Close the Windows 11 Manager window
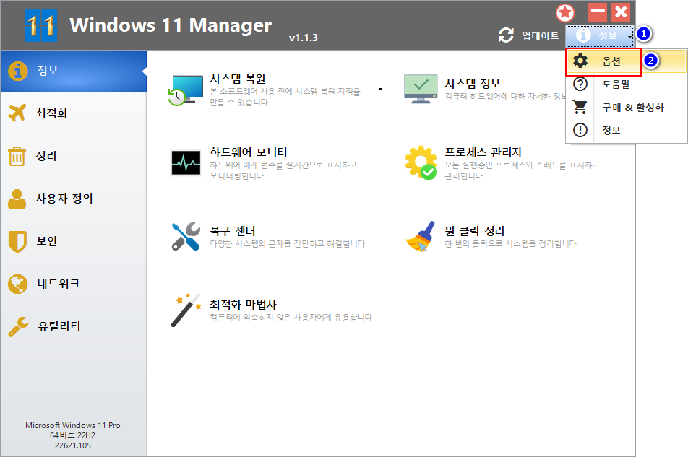Image resolution: width=688 pixels, height=457 pixels. [x=622, y=12]
